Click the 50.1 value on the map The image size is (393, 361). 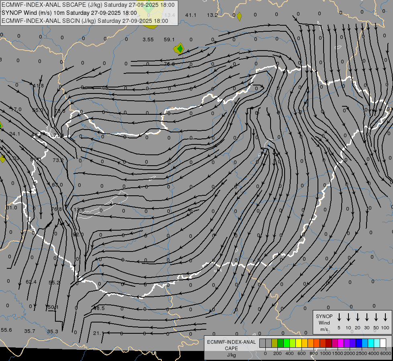[x=53, y=307]
